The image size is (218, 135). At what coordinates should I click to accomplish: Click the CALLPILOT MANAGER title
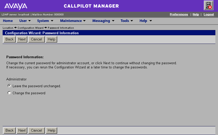[x=91, y=6]
